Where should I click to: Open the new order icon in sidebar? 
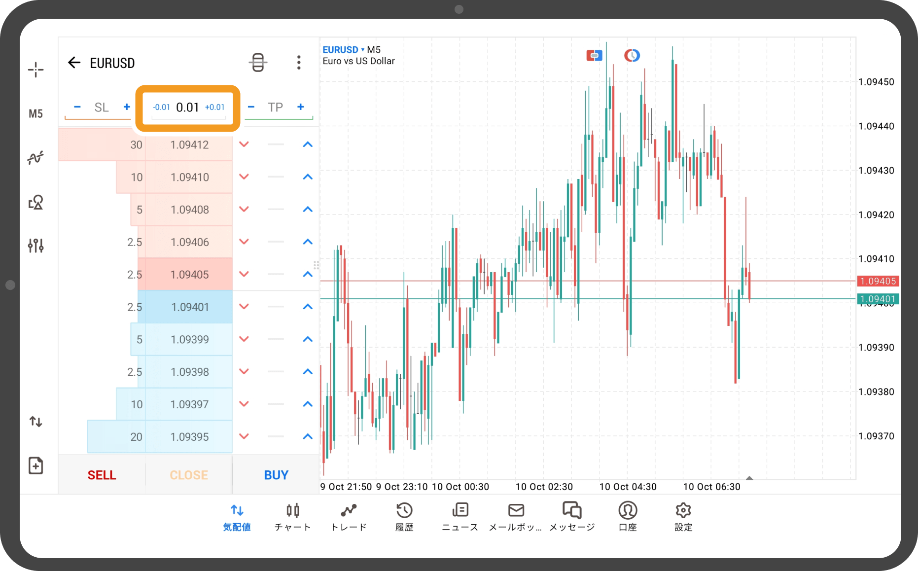35,465
